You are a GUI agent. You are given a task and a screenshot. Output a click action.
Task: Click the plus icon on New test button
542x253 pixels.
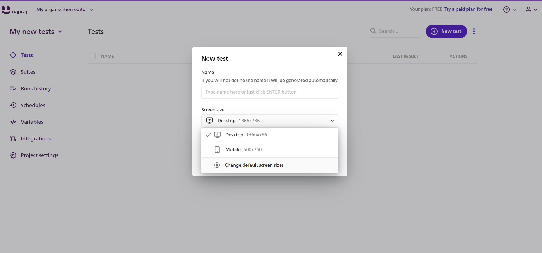click(434, 31)
